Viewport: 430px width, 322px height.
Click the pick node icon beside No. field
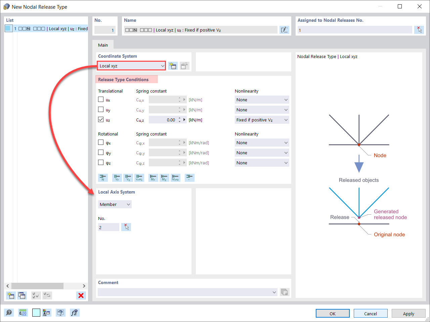point(126,227)
